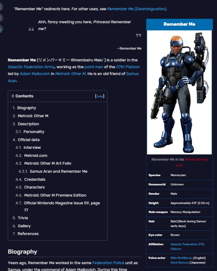This screenshot has height=271, width=217.
Task: Follow the point man link
Action: coord(94,67)
